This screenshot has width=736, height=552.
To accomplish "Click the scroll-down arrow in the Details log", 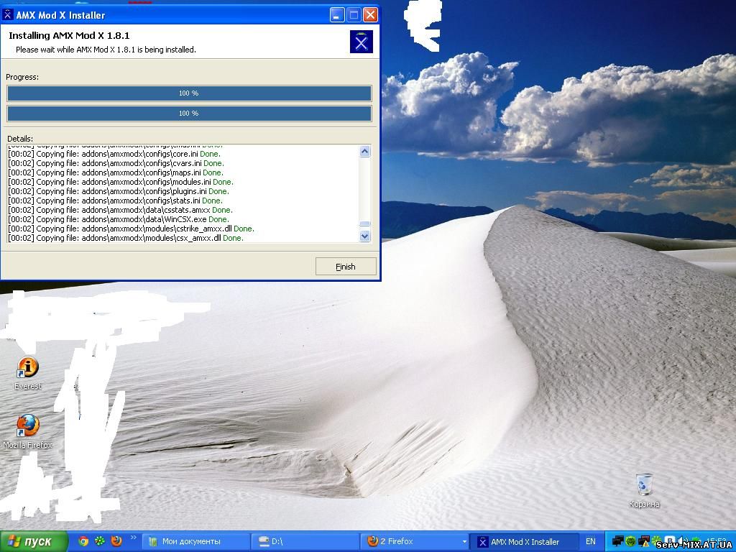I will [x=364, y=236].
